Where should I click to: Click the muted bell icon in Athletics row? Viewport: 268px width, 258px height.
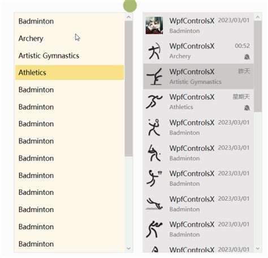247,108
